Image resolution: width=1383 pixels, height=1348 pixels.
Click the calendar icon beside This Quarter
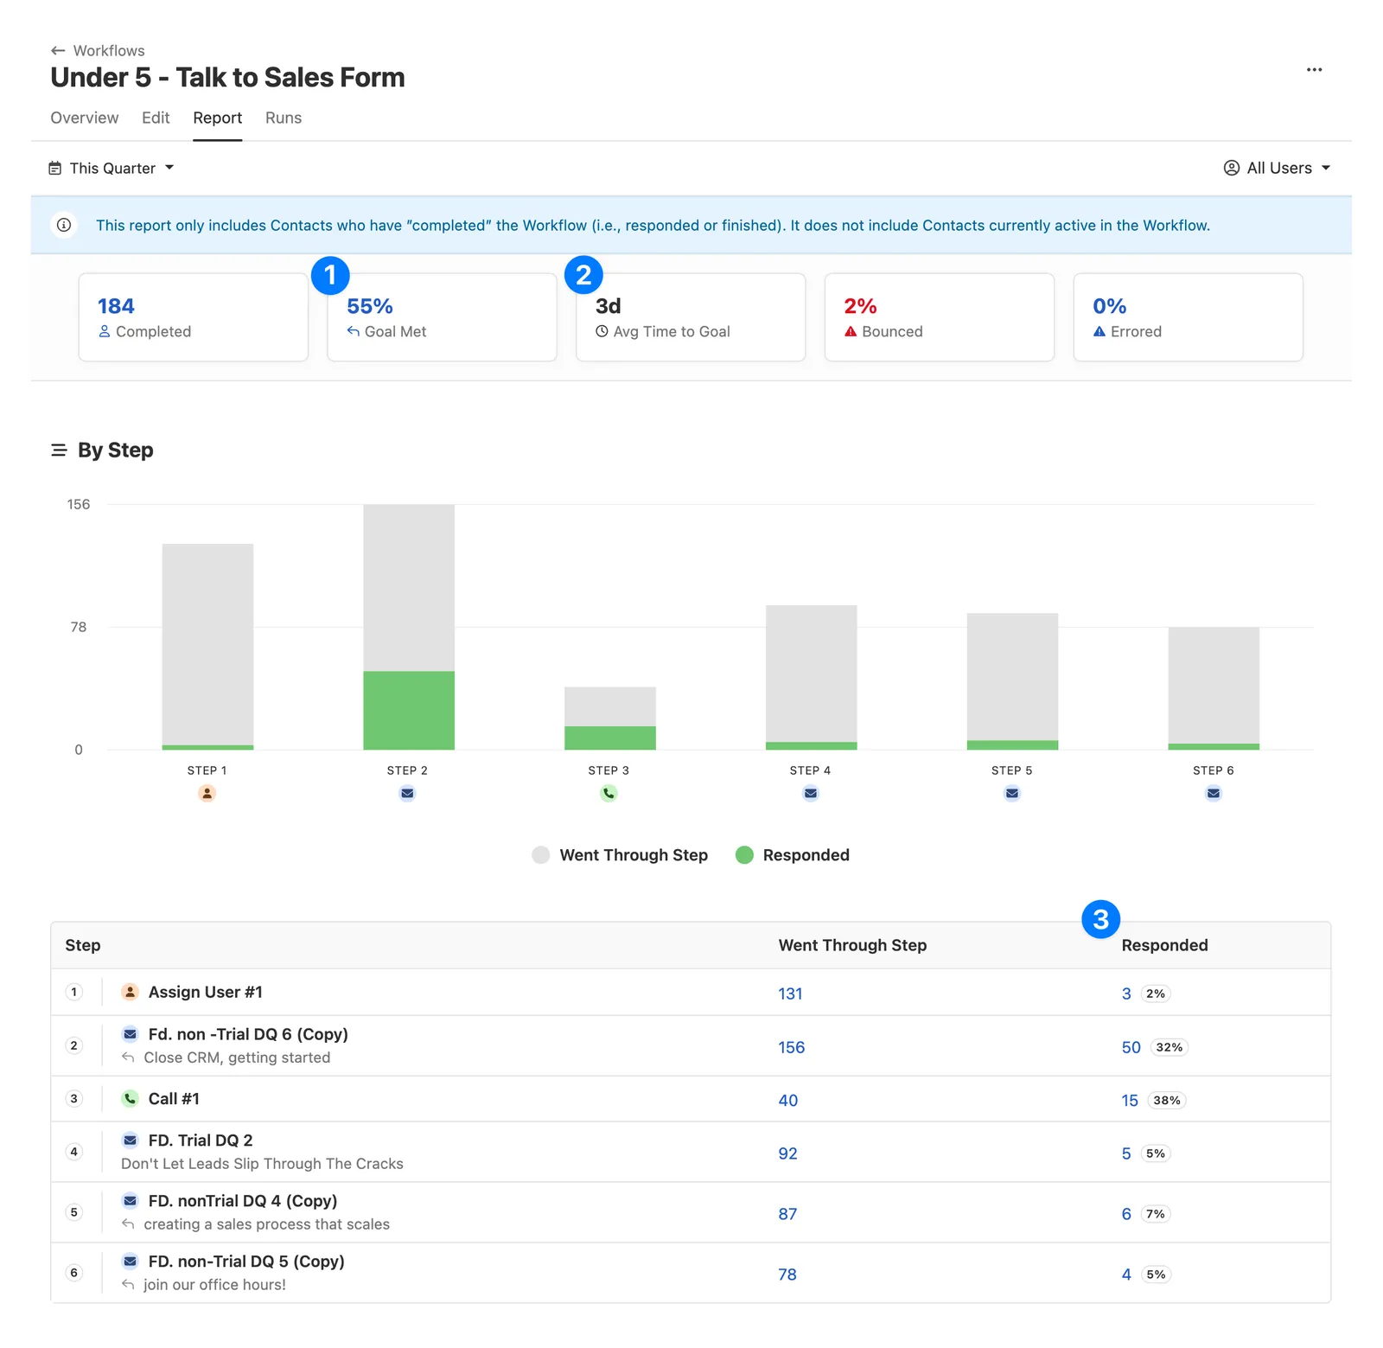(55, 169)
